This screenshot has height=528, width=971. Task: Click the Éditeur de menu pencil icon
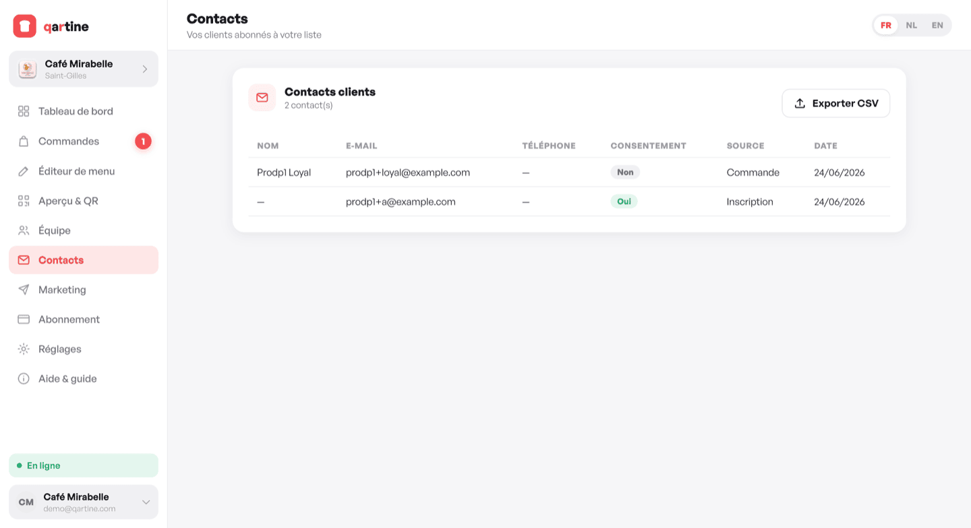(x=24, y=171)
